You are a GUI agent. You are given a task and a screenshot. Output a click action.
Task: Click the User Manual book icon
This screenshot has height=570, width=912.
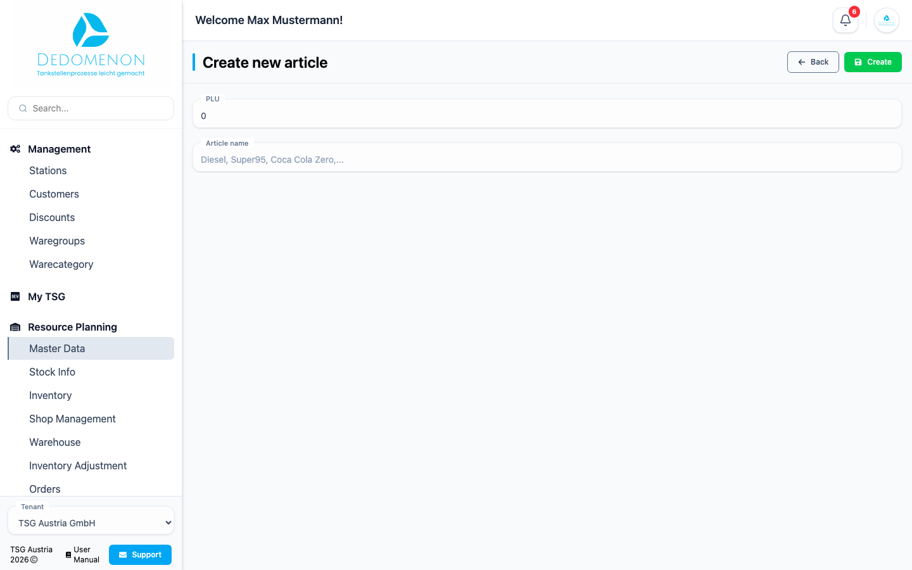(68, 555)
